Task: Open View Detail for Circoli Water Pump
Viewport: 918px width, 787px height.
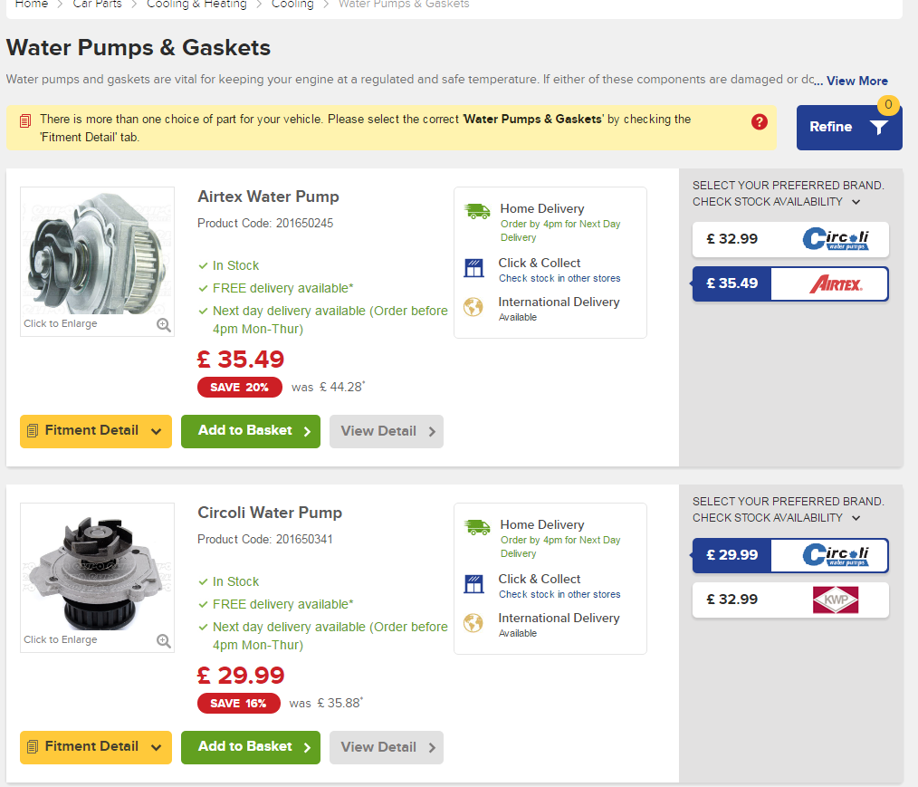Action: [x=387, y=747]
